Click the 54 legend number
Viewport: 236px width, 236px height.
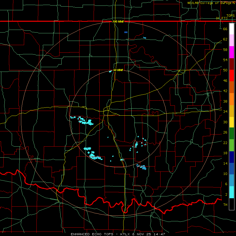pos(225,60)
